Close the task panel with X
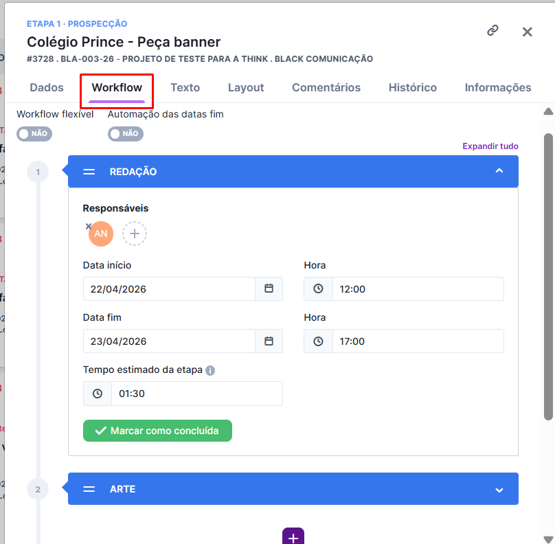 tap(527, 32)
